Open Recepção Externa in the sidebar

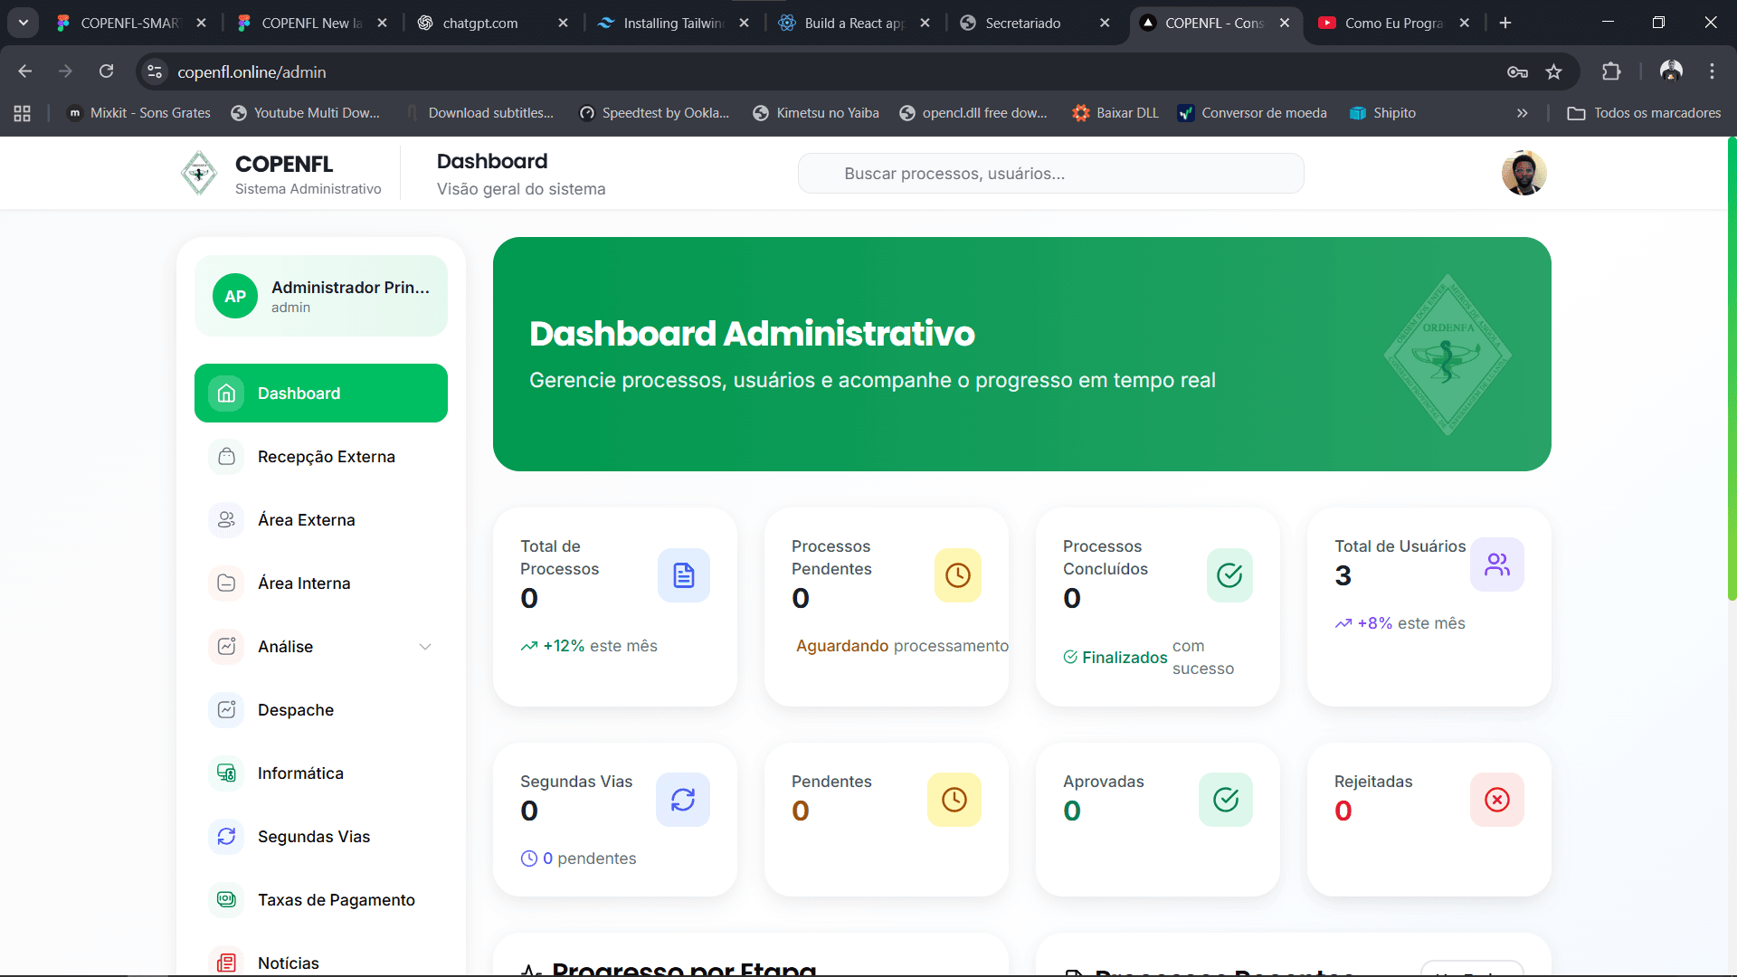click(321, 457)
